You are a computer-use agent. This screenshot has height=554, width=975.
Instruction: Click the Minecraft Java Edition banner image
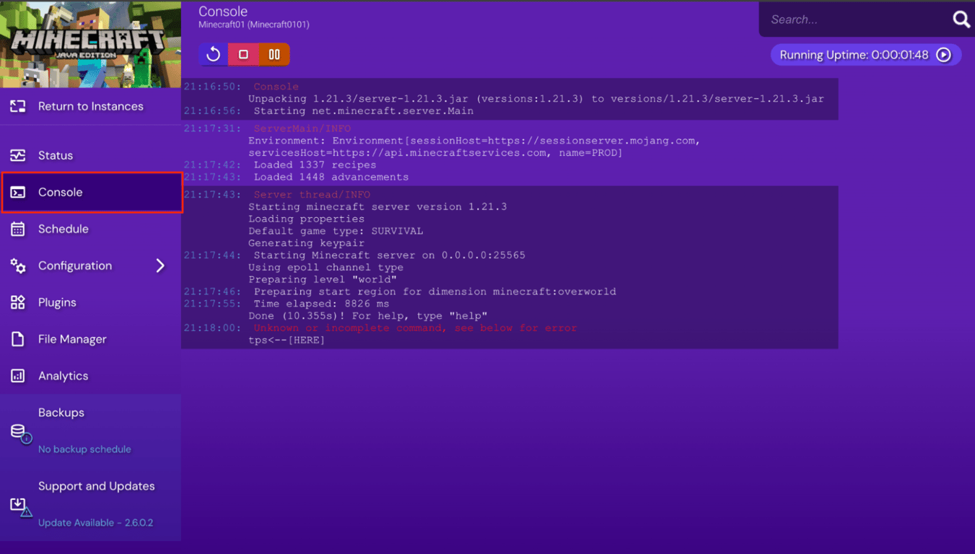pyautogui.click(x=90, y=43)
